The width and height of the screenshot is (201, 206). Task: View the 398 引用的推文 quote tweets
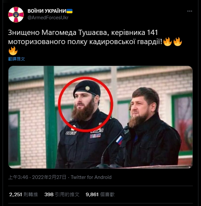[x=62, y=195]
